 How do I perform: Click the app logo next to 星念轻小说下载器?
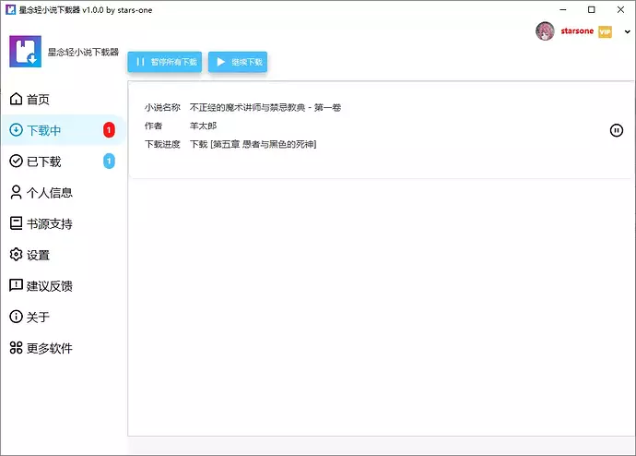tap(25, 52)
